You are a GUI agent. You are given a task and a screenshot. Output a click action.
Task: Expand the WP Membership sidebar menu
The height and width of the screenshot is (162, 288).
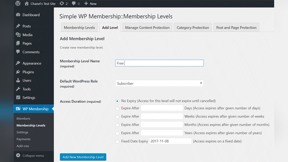33,109
